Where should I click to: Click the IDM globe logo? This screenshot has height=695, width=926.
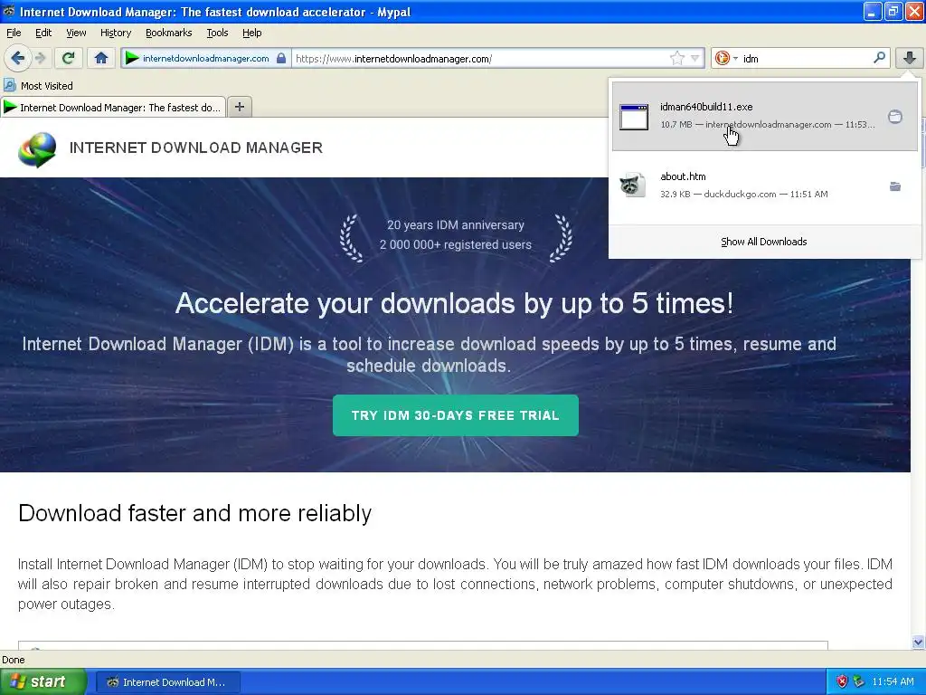(37, 149)
